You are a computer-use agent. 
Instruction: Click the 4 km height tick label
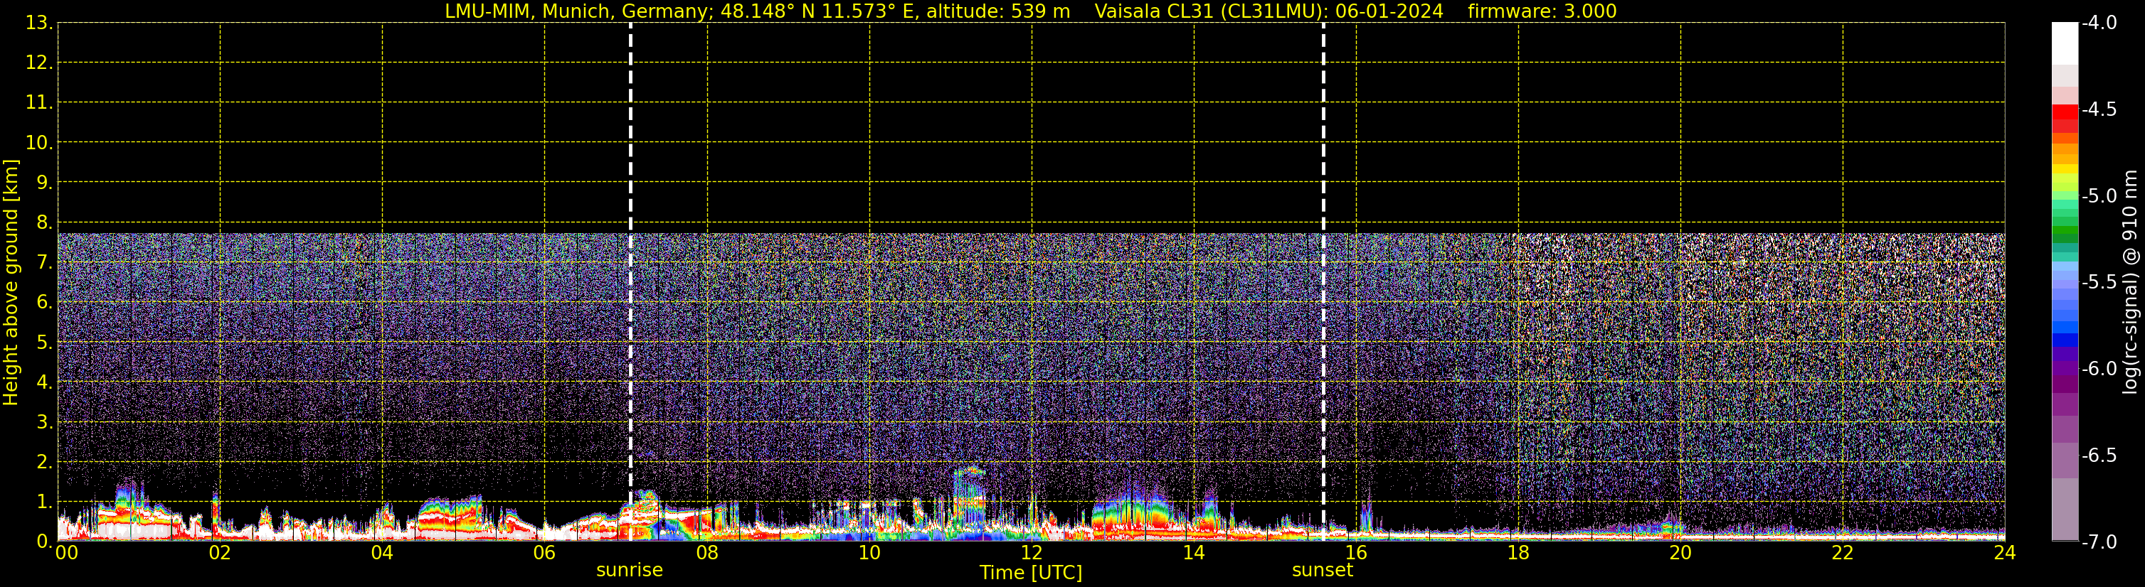click(x=44, y=382)
